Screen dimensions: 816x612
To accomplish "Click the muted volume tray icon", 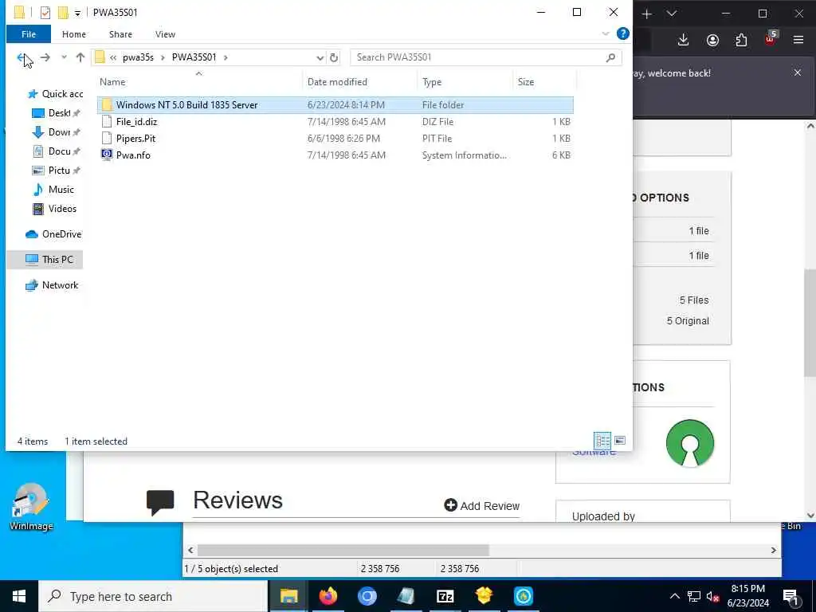I will [x=712, y=597].
